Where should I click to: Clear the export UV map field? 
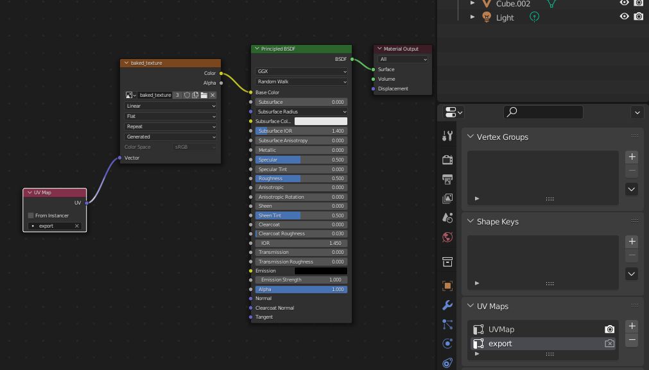(x=76, y=226)
